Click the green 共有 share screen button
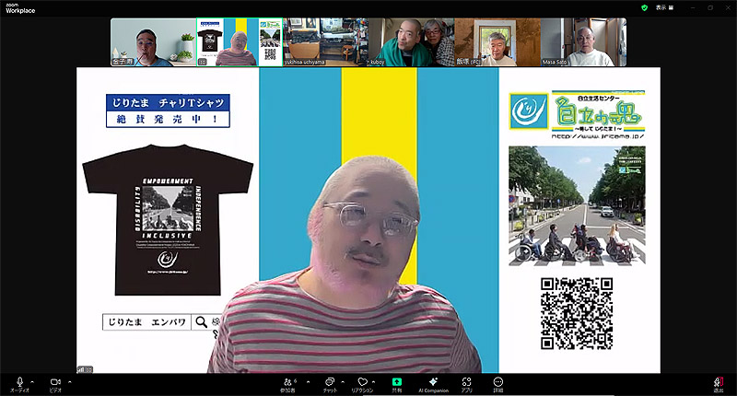Viewport: 737px width, 396px height. click(x=397, y=383)
